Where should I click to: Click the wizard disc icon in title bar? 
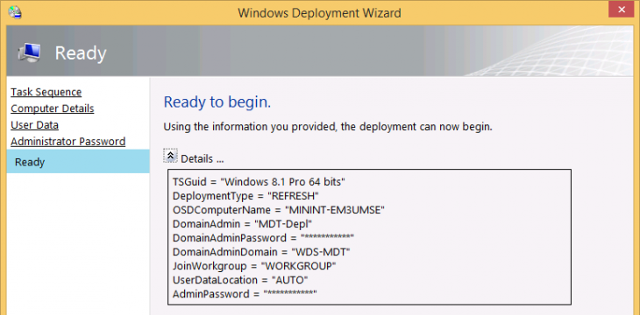(x=15, y=12)
